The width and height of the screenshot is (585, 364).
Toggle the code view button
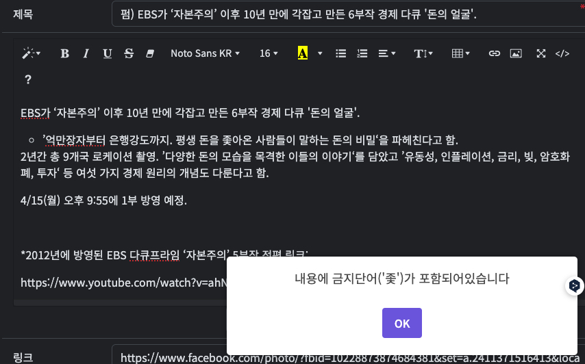click(562, 53)
